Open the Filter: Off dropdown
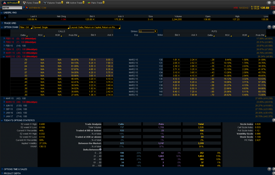 (x=26, y=27)
